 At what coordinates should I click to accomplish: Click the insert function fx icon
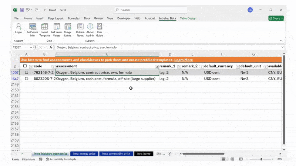coord(51,48)
